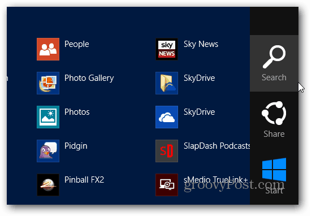
Task: Click the "Search" charm label
Action: pyautogui.click(x=274, y=77)
